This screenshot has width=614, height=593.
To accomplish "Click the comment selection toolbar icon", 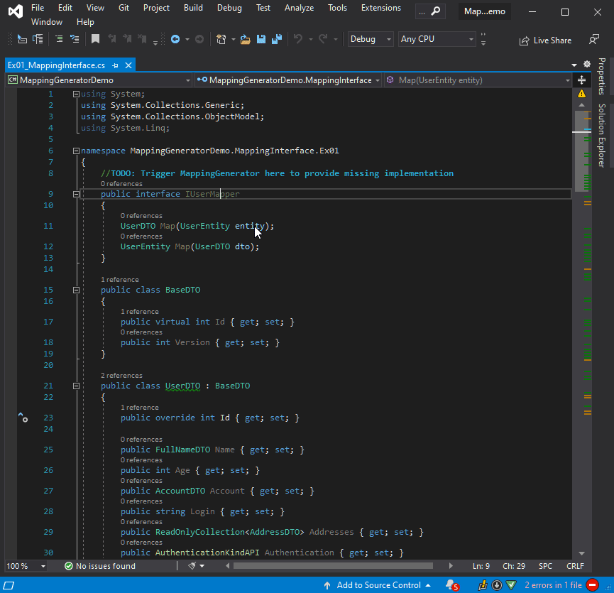I will (x=75, y=39).
